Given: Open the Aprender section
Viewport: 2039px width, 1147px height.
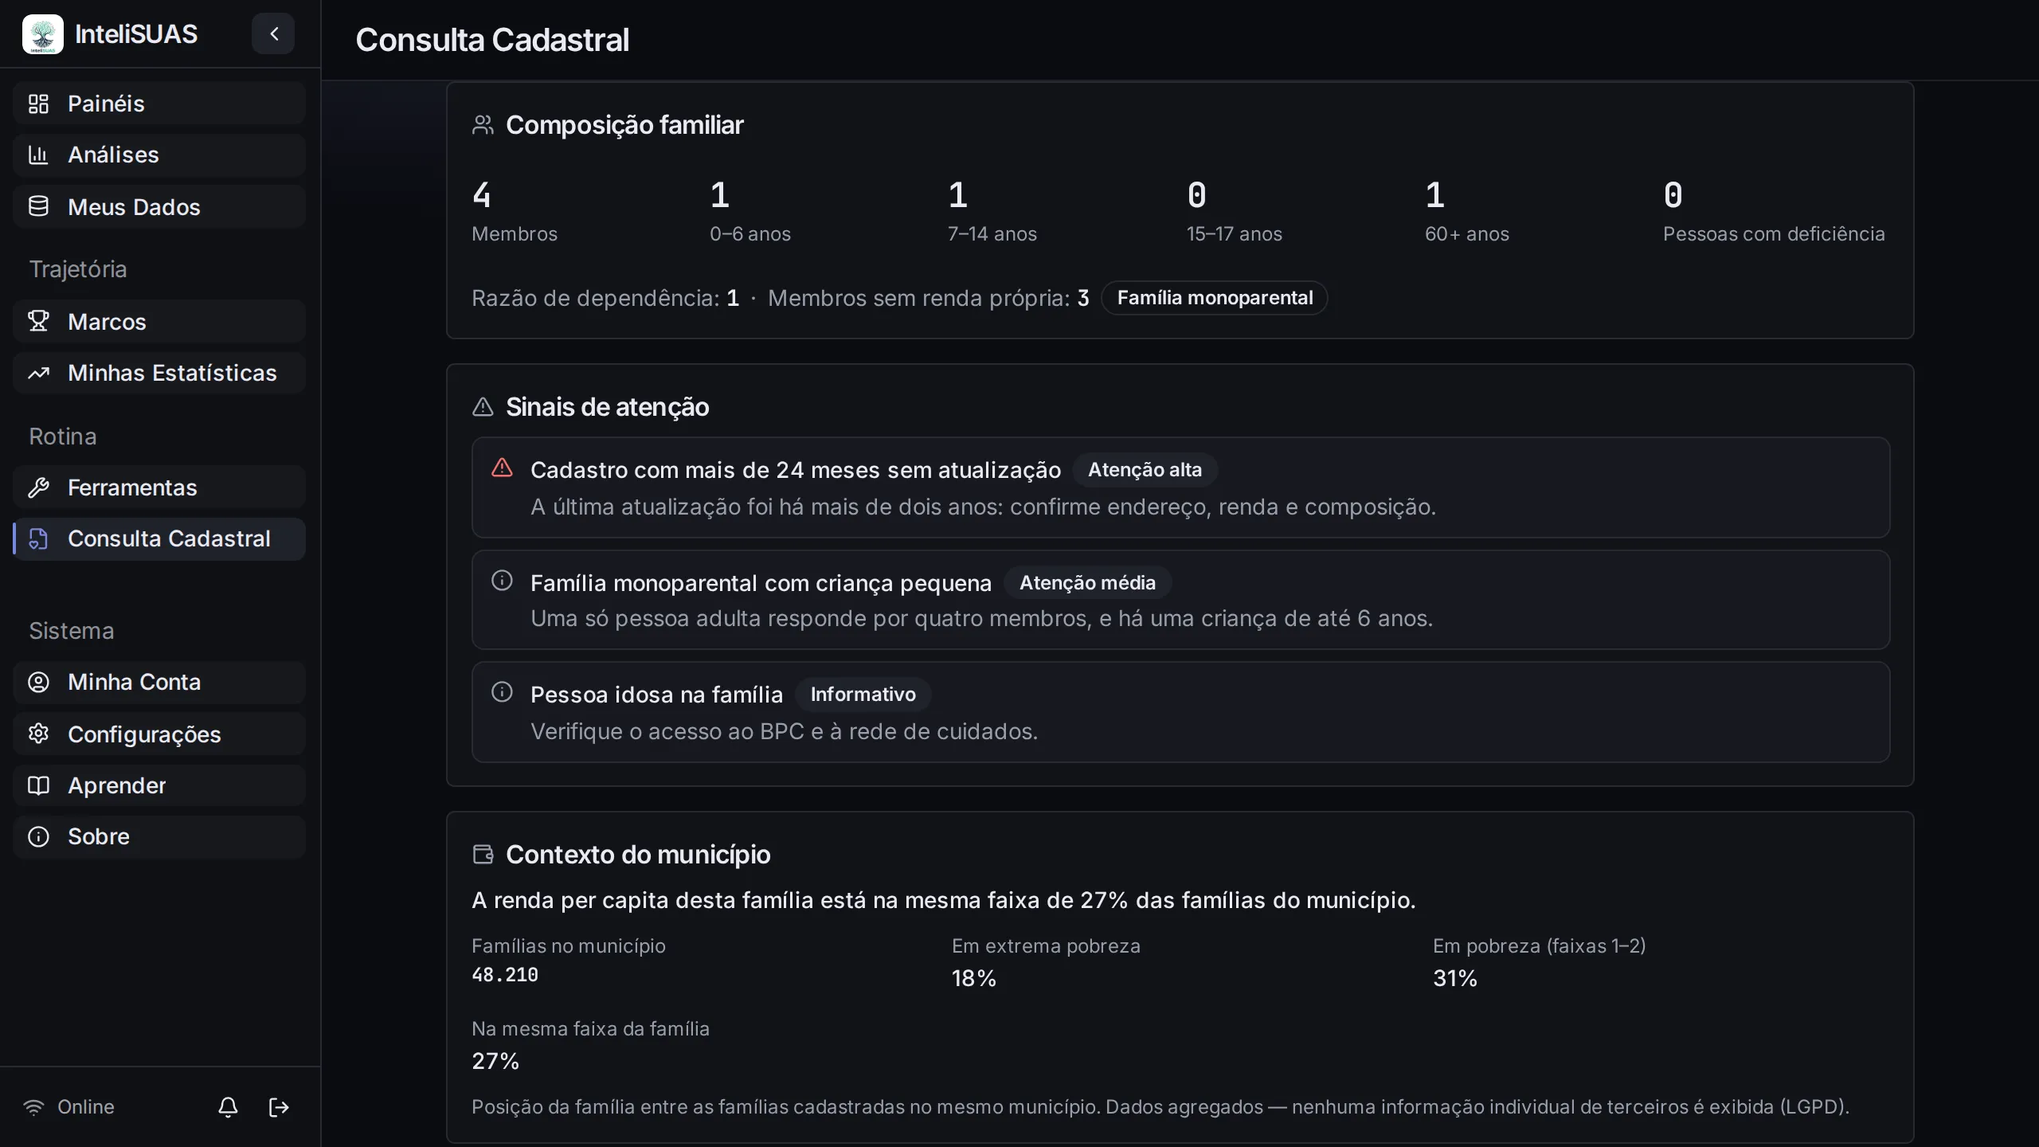Looking at the screenshot, I should point(159,785).
